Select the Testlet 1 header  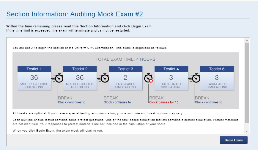(34, 69)
